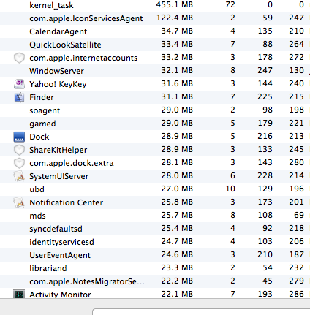
Task: Click the 25.7 MB memory value
Action: 177,215
